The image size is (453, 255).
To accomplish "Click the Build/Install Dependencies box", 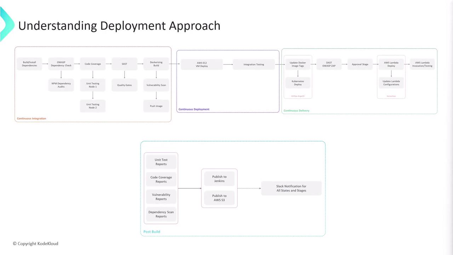I will pyautogui.click(x=29, y=64).
